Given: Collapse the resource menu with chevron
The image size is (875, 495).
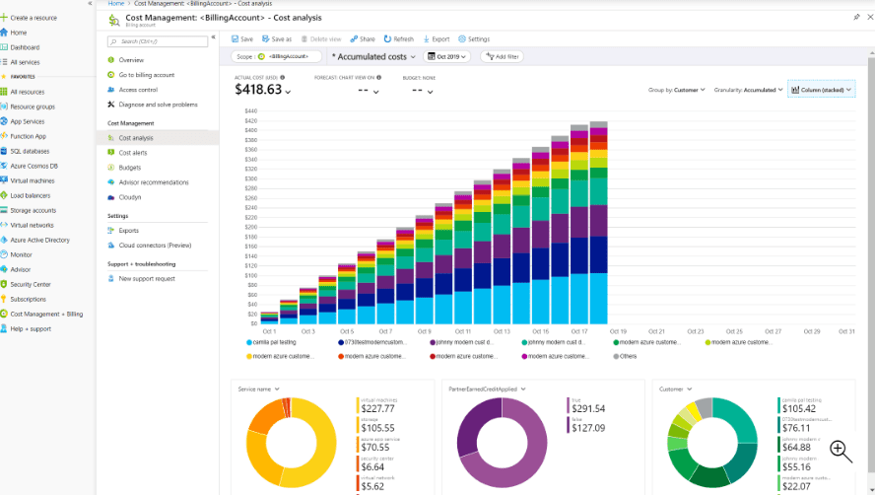Looking at the screenshot, I should (x=214, y=37).
